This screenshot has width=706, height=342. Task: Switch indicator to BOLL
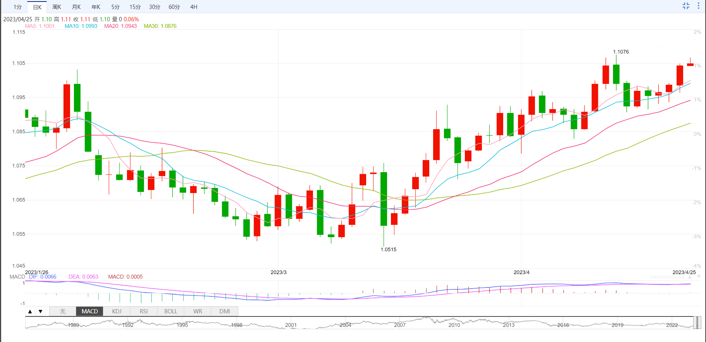171,311
